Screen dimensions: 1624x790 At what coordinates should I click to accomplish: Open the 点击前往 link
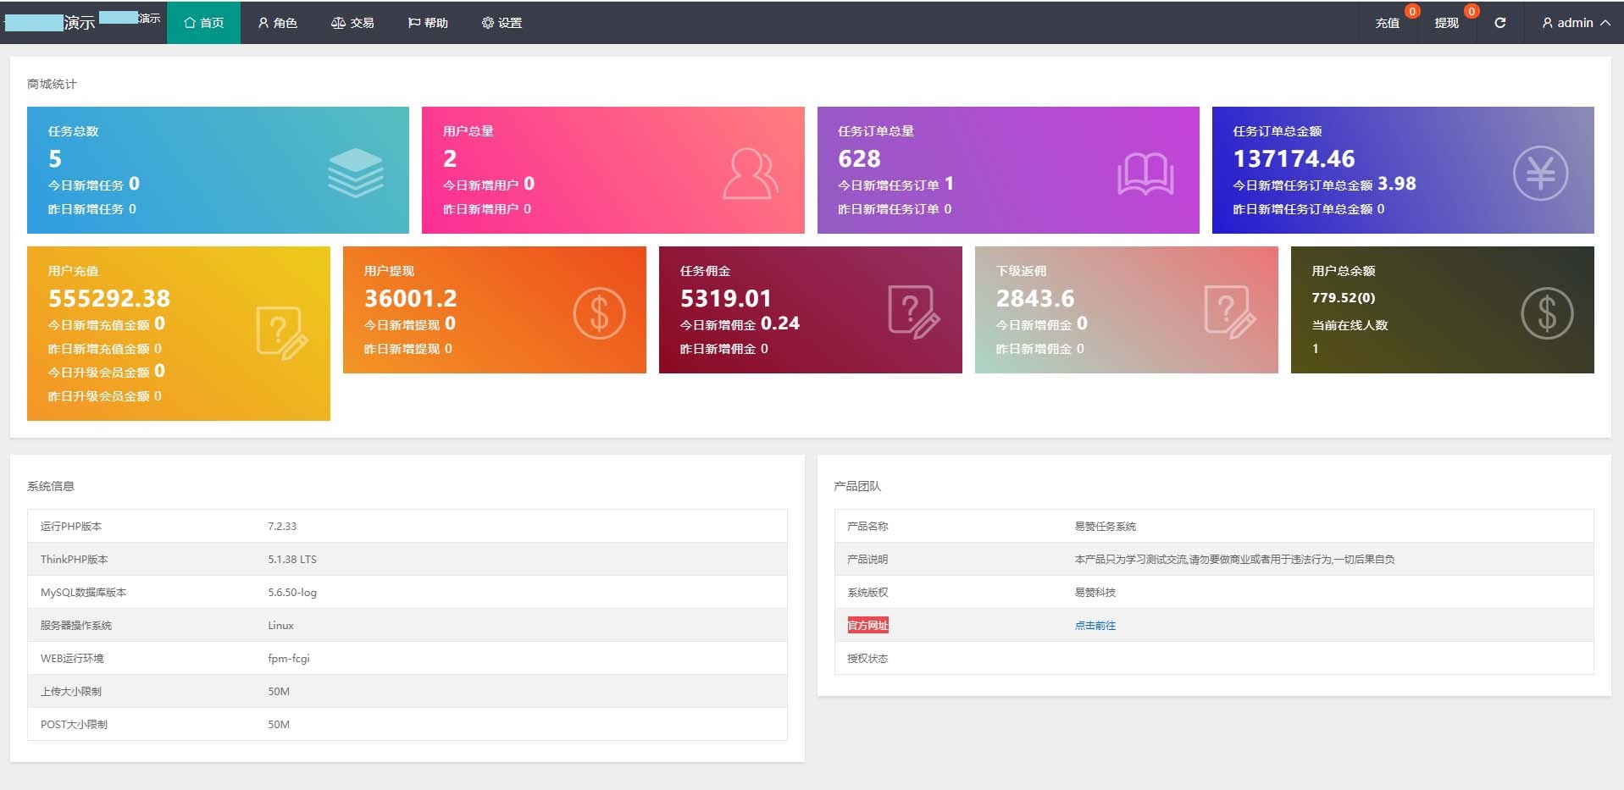pyautogui.click(x=1094, y=625)
